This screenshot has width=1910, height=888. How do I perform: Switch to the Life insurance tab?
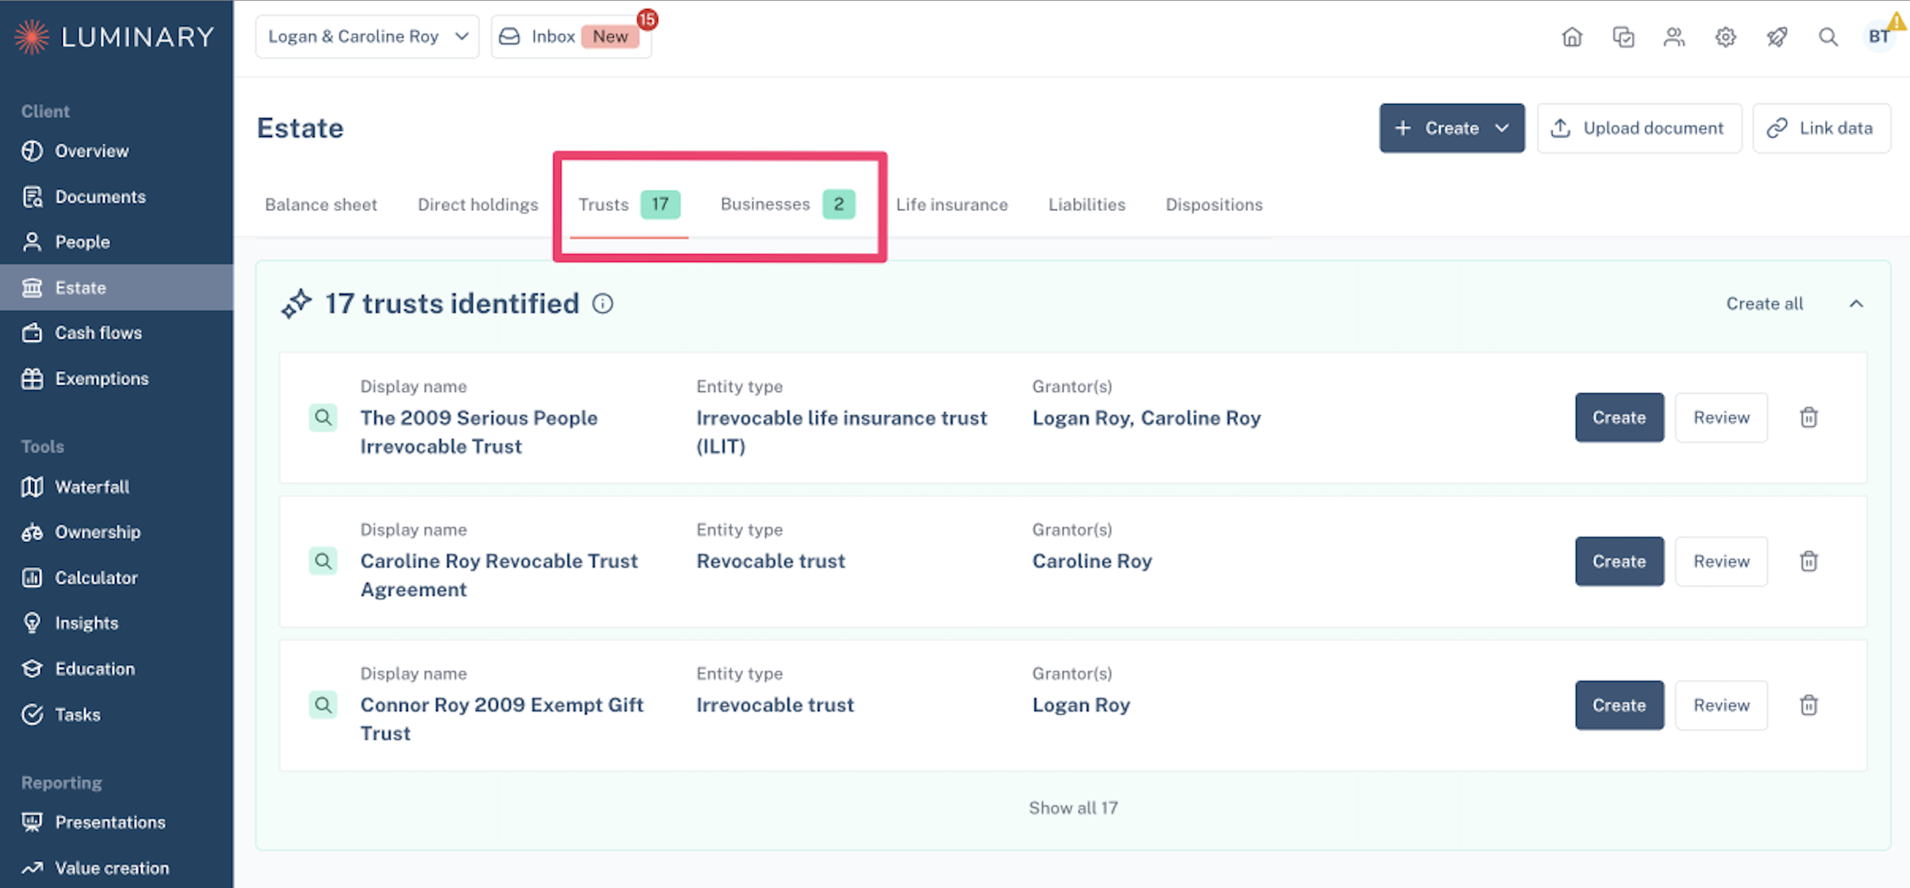pyautogui.click(x=952, y=204)
